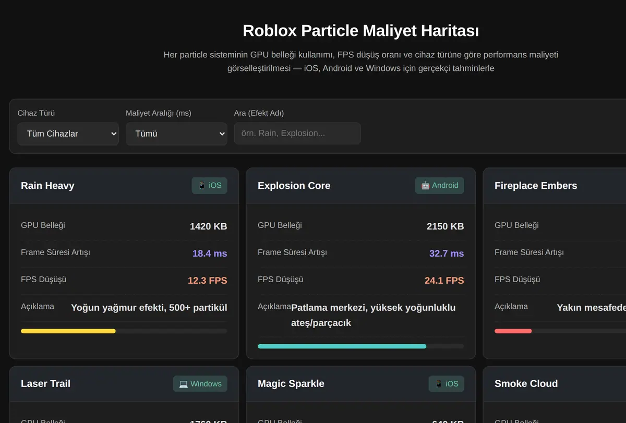Viewport: 626px width, 423px height.
Task: Click the red cost bar on Fireplace Embers
Action: pos(513,331)
